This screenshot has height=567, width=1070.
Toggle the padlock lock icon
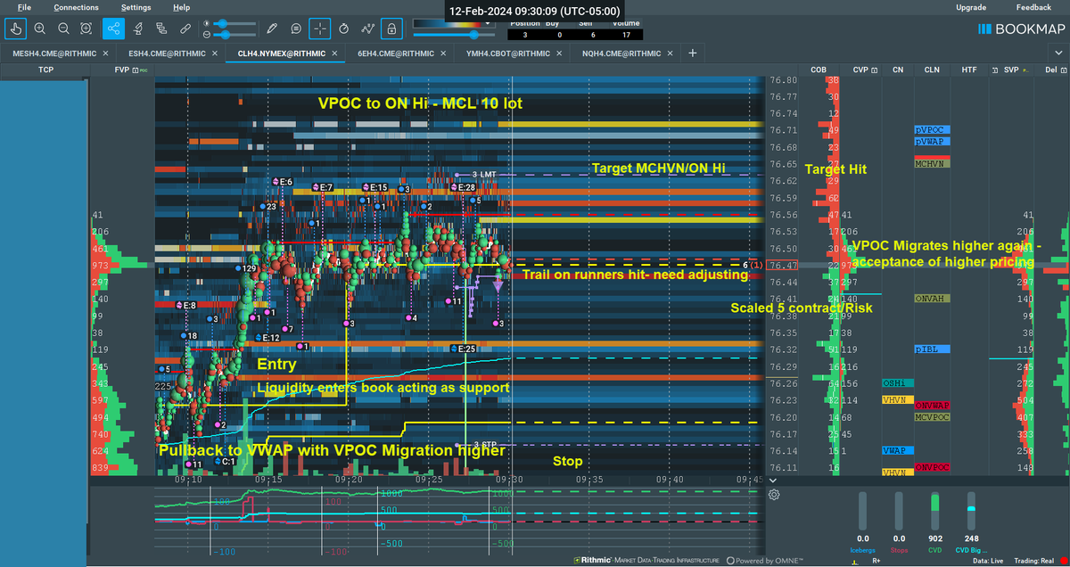(391, 29)
